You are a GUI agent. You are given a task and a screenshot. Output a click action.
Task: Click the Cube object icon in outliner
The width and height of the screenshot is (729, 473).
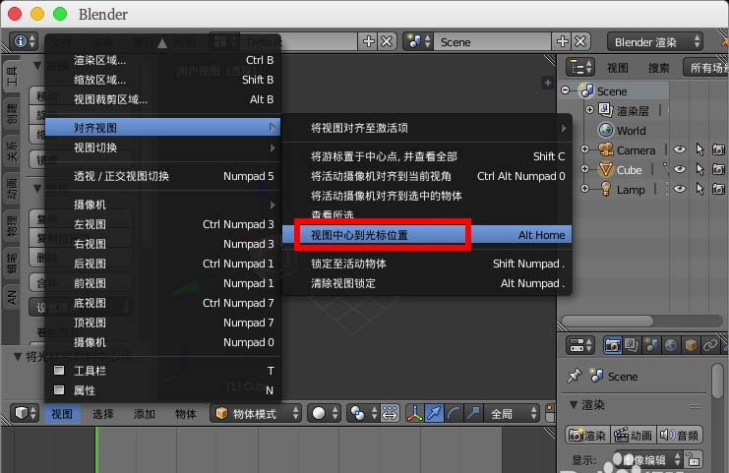click(x=605, y=169)
